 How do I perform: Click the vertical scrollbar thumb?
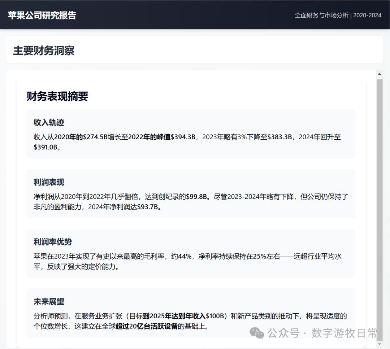(x=380, y=210)
